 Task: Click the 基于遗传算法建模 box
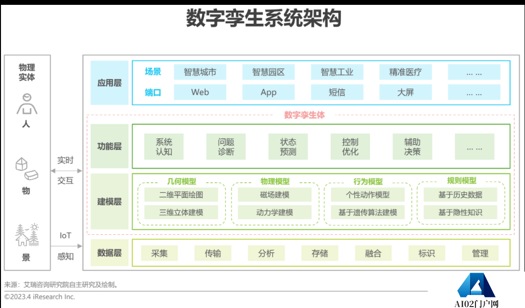pyautogui.click(x=367, y=212)
